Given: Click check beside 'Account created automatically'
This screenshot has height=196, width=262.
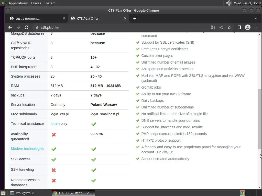Looking at the screenshot, I should tap(138, 159).
